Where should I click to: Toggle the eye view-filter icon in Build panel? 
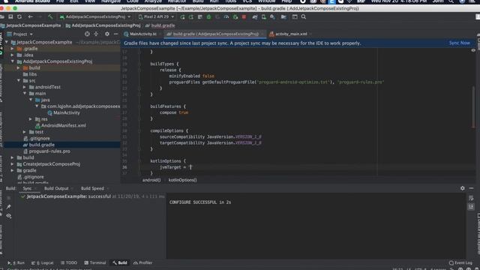click(8, 216)
